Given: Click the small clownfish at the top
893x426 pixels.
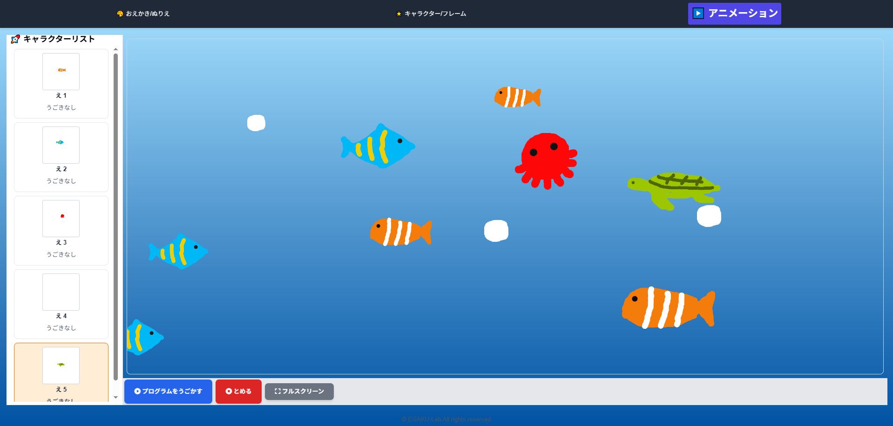Looking at the screenshot, I should click(x=517, y=97).
